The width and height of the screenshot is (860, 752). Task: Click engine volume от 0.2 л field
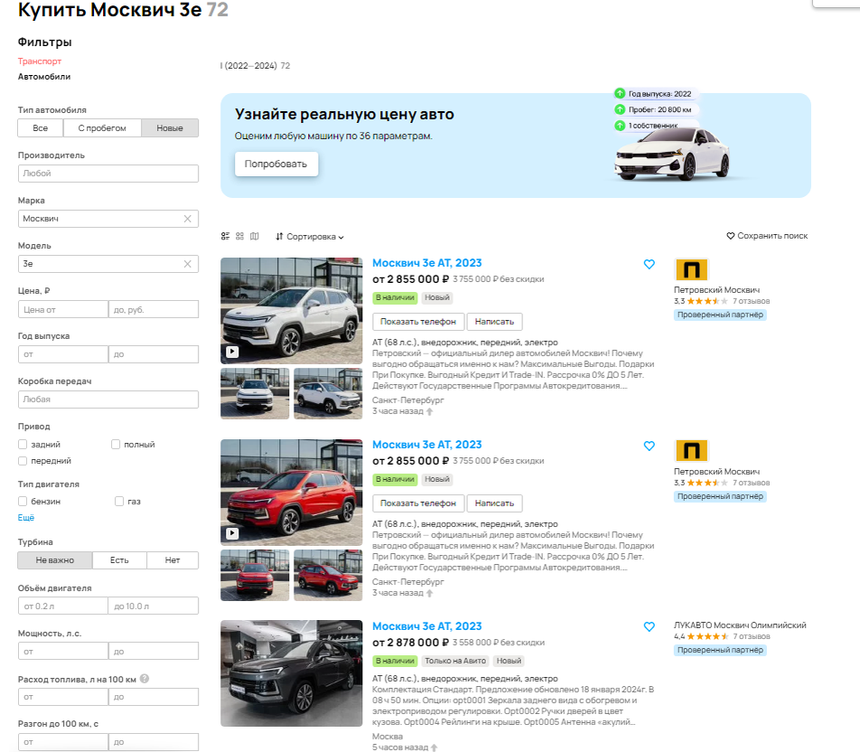click(x=63, y=606)
